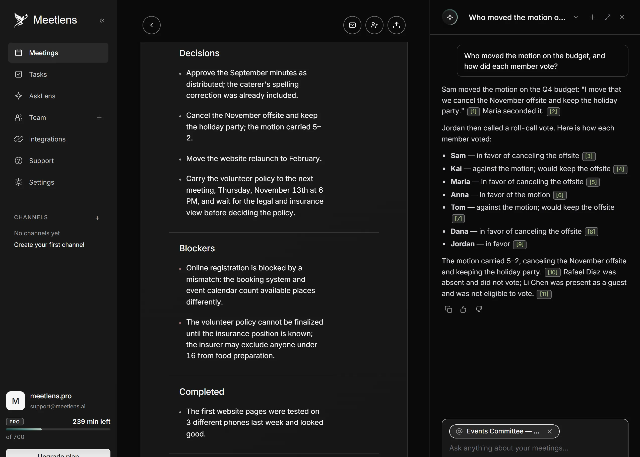
Task: Open the meetlens.pro account profile
Action: click(58, 401)
